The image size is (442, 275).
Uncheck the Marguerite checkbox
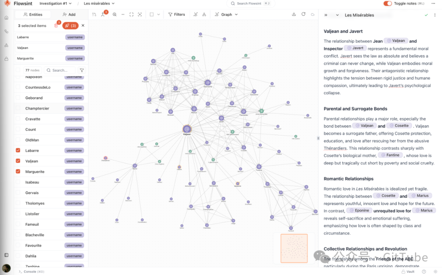(18, 171)
